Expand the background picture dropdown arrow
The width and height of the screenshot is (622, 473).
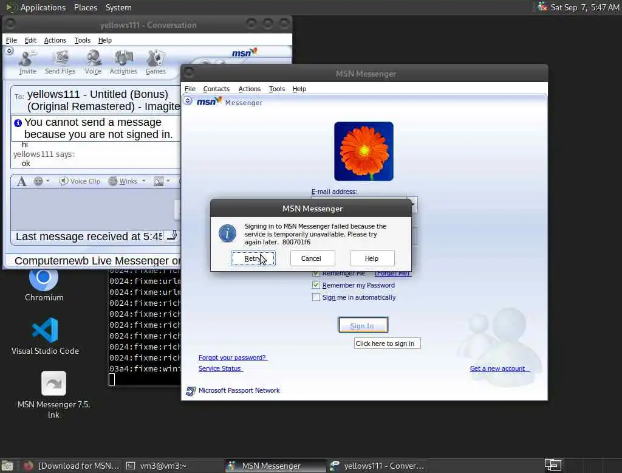(168, 181)
